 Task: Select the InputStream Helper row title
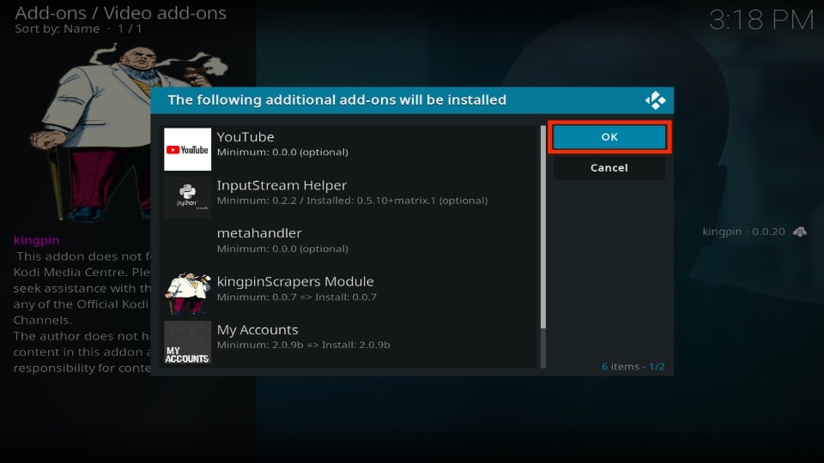point(282,185)
